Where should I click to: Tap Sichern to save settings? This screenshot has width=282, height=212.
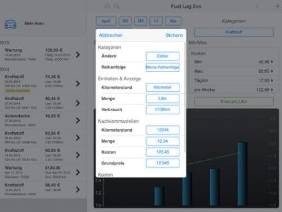174,35
